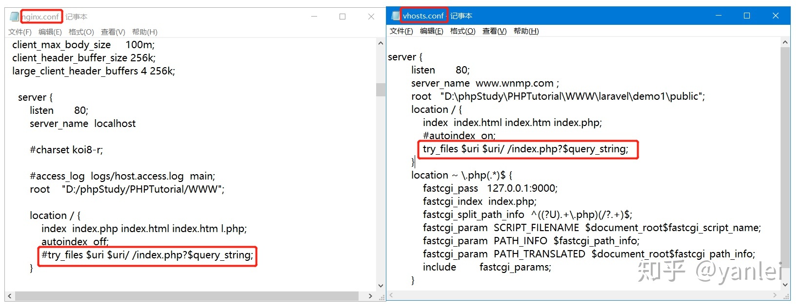Click scroll left arrow in nginx.conf window
Viewport: 803px width, 307px height.
(x=10, y=296)
